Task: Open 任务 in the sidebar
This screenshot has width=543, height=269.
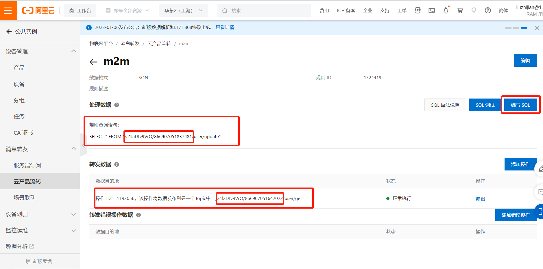Action: (x=19, y=116)
